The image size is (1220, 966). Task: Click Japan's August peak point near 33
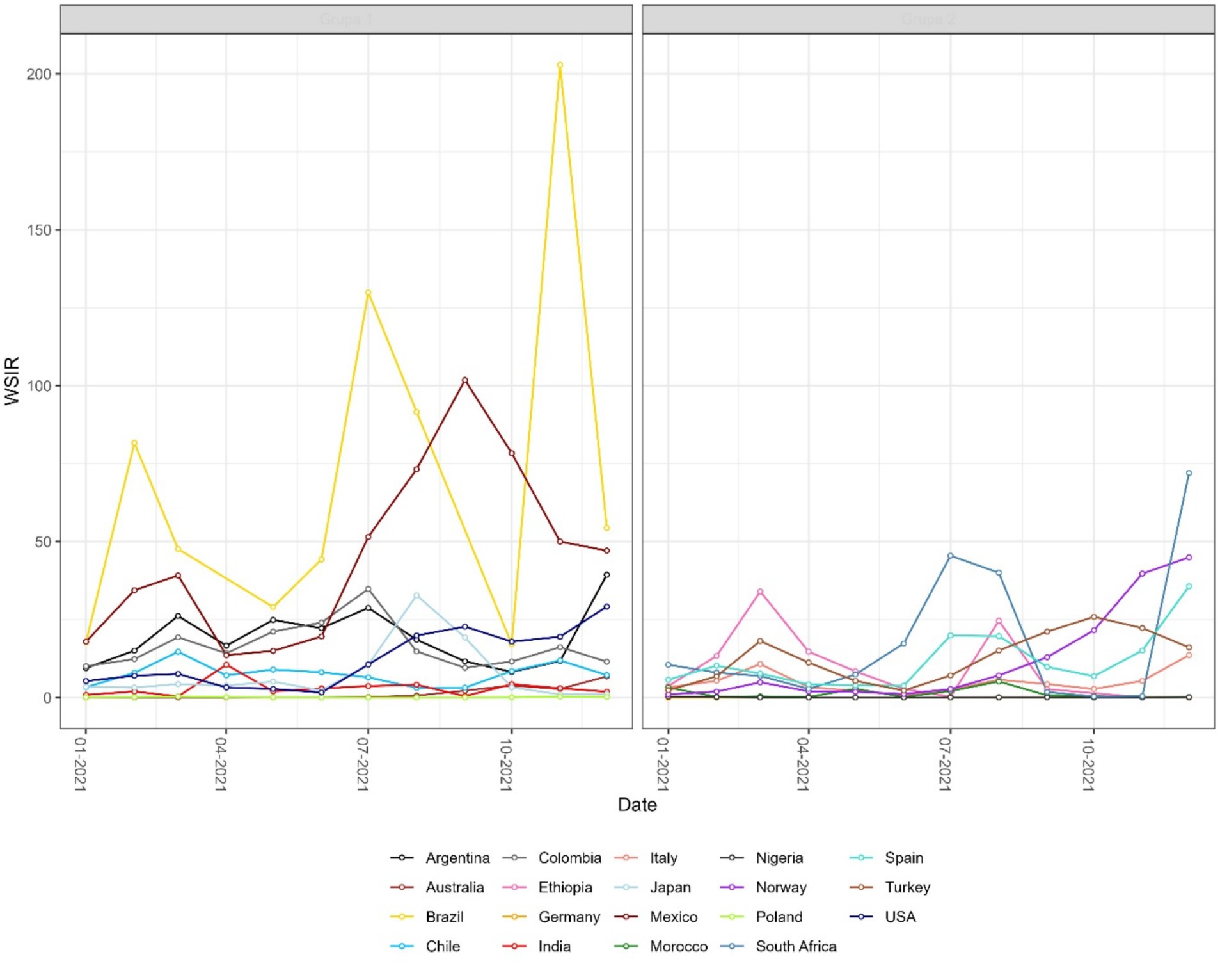(x=416, y=595)
